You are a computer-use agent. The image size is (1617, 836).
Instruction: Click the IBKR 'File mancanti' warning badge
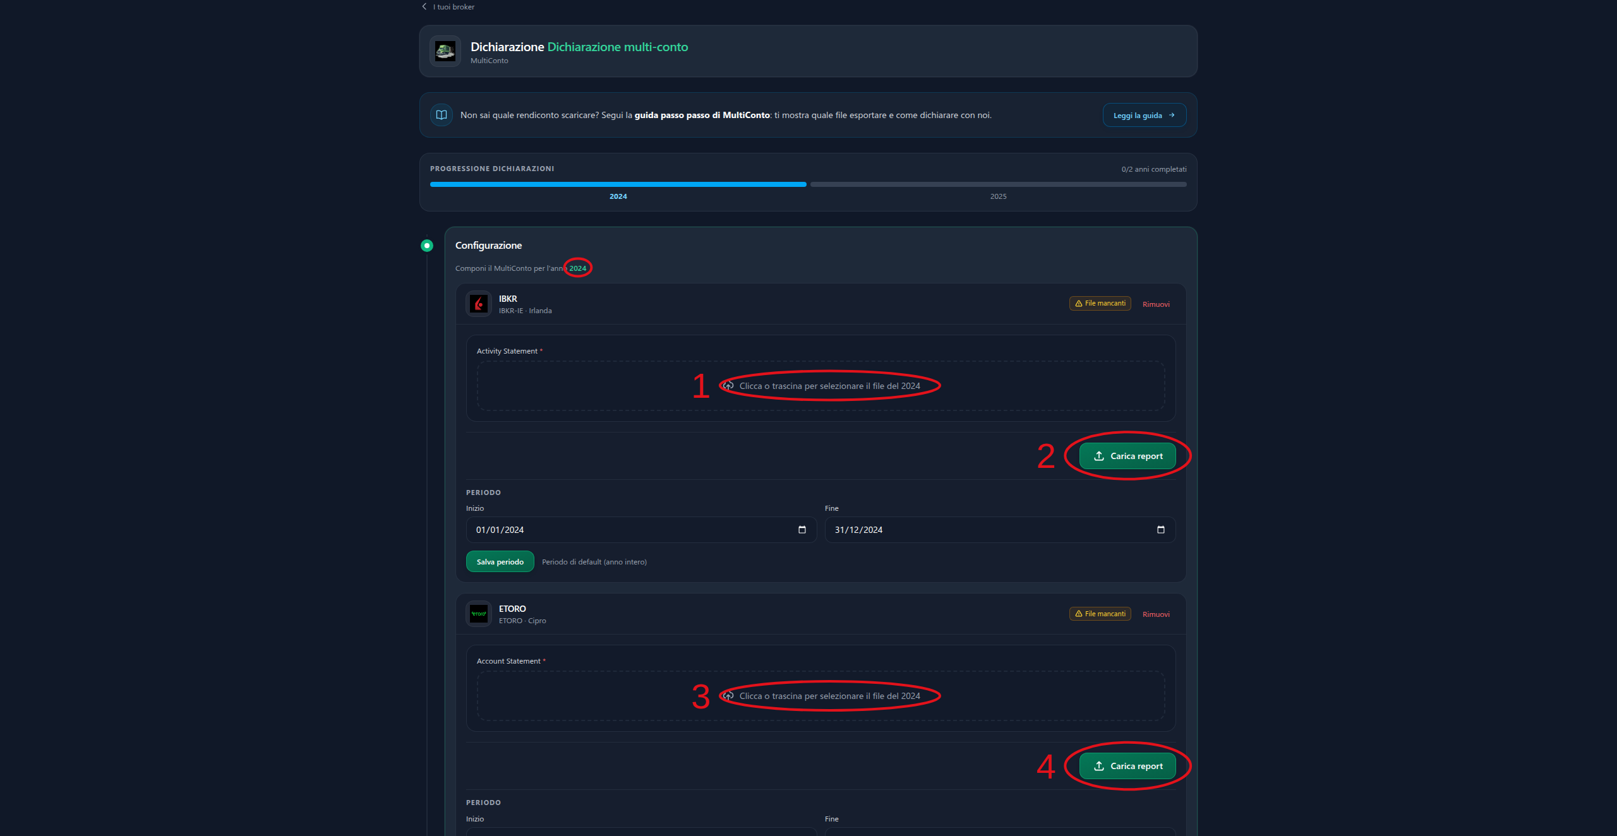coord(1100,304)
